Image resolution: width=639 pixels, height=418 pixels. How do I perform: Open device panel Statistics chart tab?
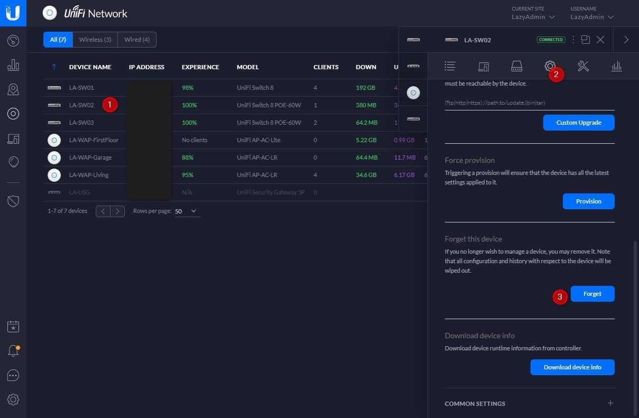coord(616,66)
